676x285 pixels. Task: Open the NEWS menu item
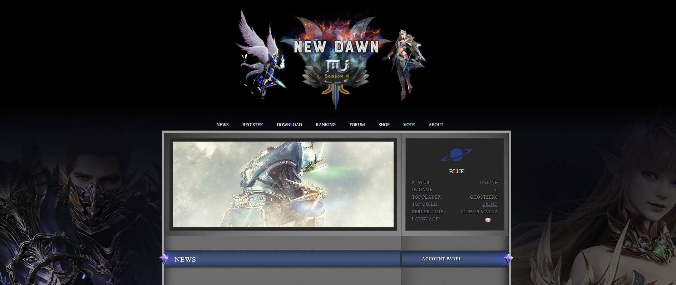(222, 124)
